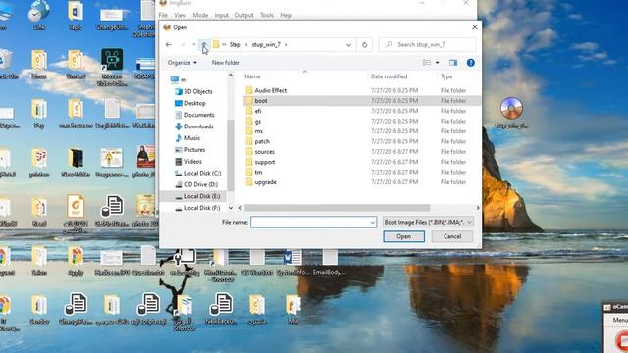Expand the chevron after stup_win_7 breadcrumb

286,45
